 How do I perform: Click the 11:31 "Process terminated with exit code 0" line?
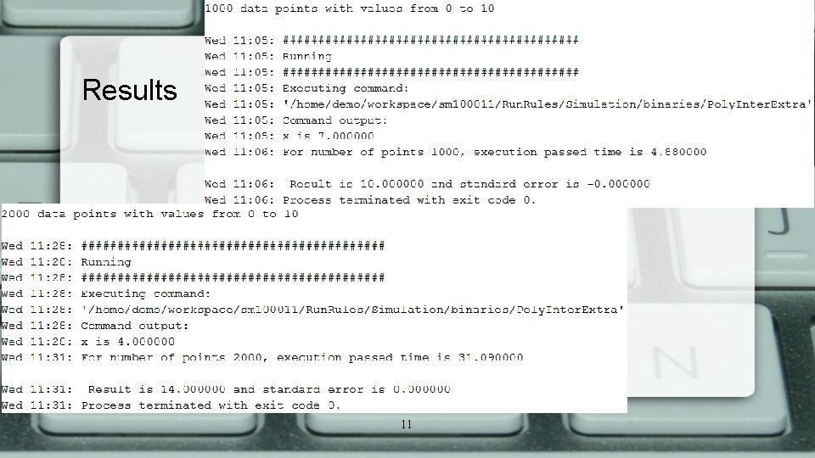pyautogui.click(x=171, y=405)
